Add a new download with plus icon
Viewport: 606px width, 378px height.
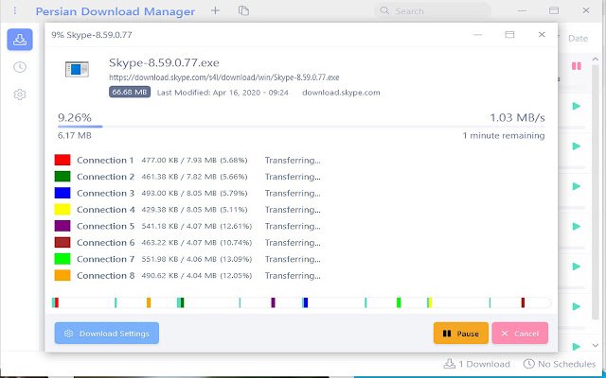[215, 10]
